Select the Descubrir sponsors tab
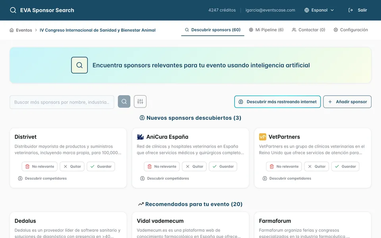The image size is (381, 238). 213,29
